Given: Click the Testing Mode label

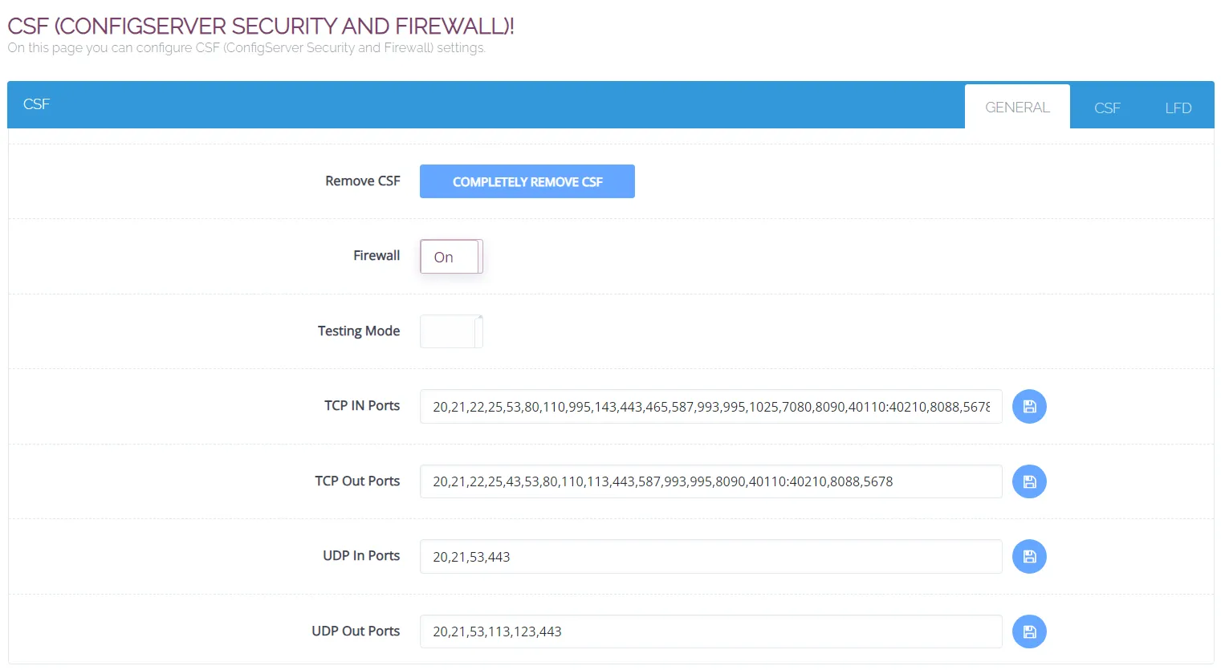Looking at the screenshot, I should tap(359, 331).
